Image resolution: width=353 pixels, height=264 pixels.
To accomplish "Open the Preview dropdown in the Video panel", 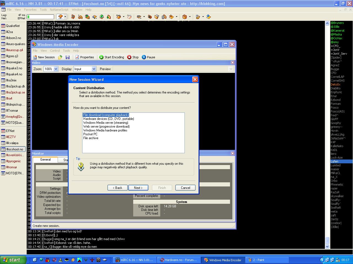I will pyautogui.click(x=231, y=69).
